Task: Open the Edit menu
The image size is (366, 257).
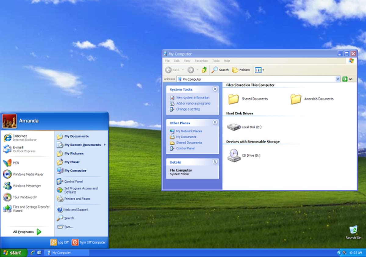Action: [x=177, y=61]
